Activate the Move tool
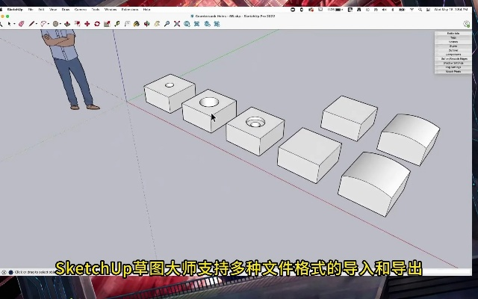This screenshot has height=299, width=478. (x=87, y=24)
